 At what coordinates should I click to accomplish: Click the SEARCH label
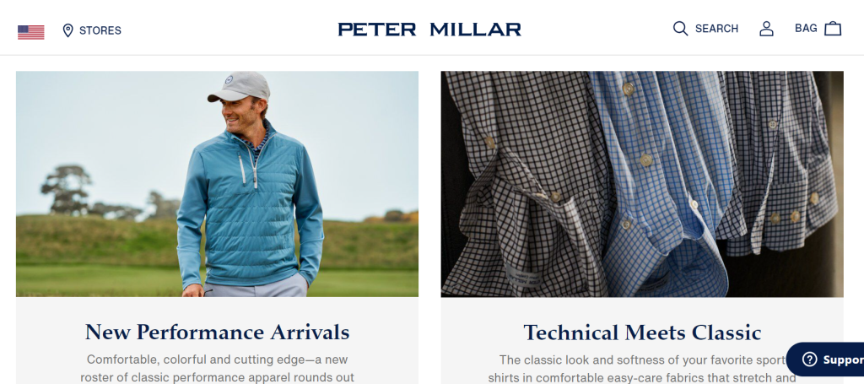716,29
